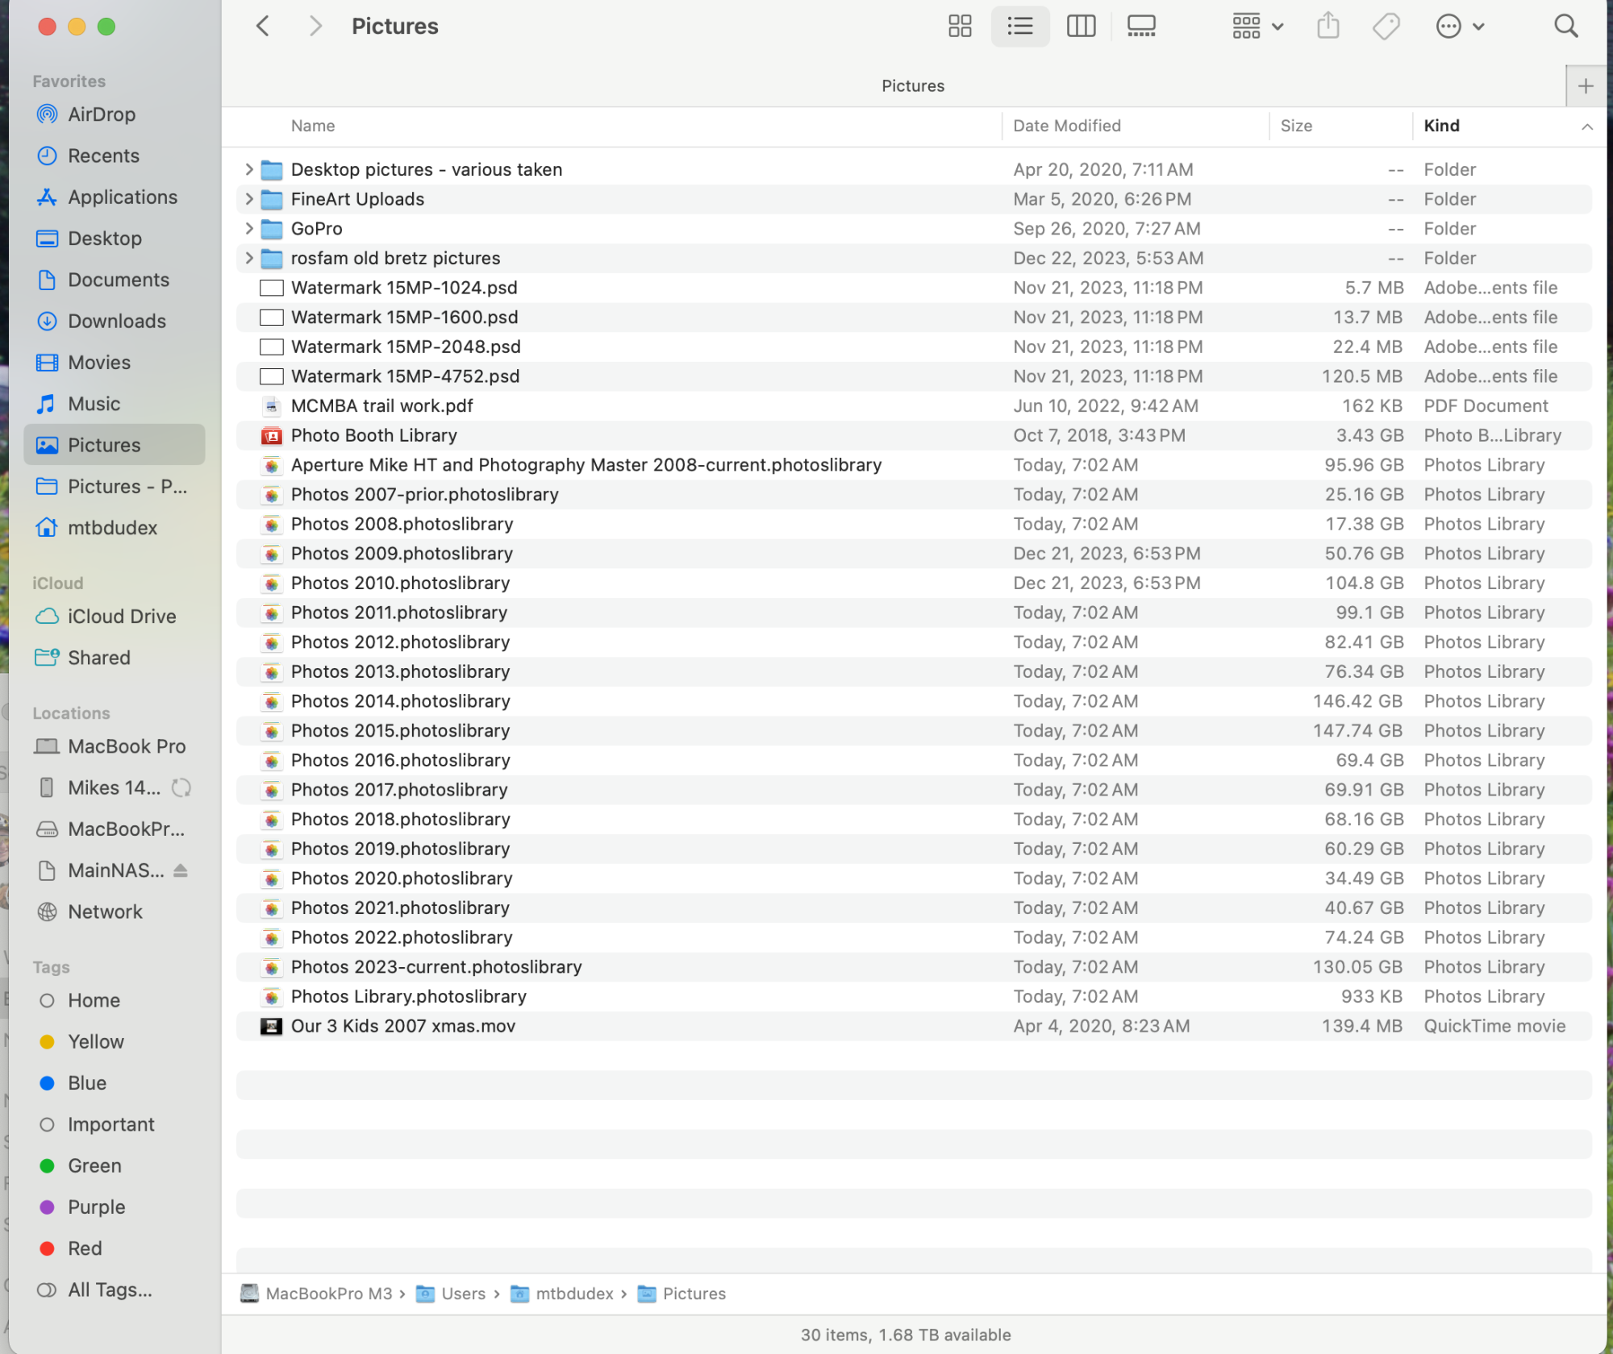Filter by the Red tag
Screen dimensions: 1613x1354
click(x=85, y=1248)
